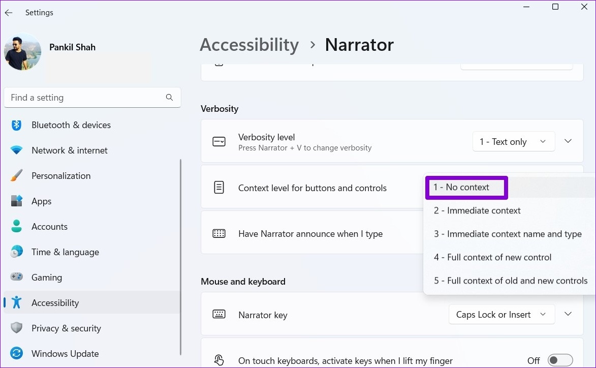Click the Pankil Shah profile picture
This screenshot has width=596, height=368.
(22, 51)
